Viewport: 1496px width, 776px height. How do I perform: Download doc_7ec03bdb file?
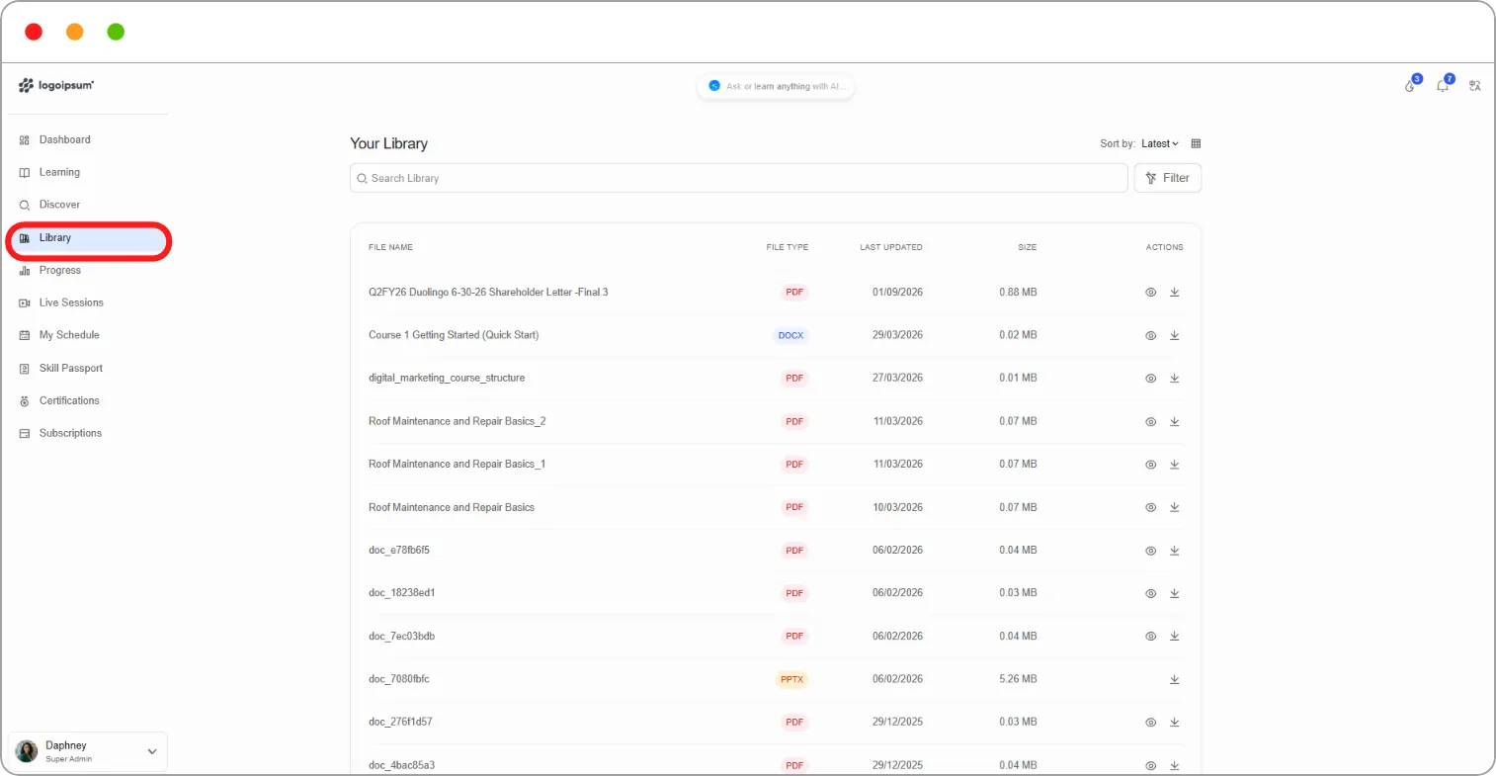pos(1175,637)
